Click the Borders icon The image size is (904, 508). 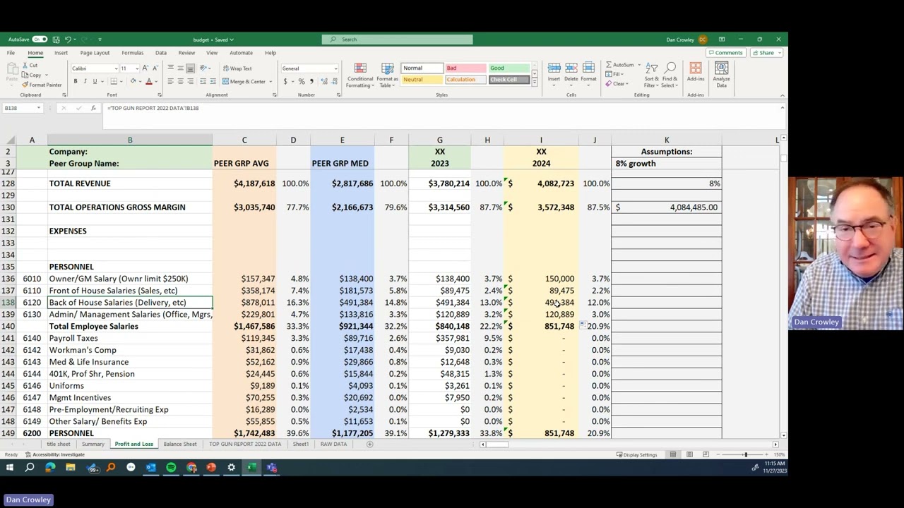coord(114,82)
